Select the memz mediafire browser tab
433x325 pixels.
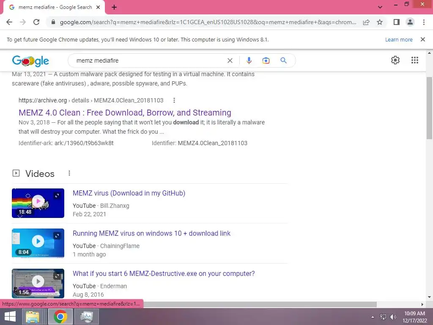(x=55, y=7)
